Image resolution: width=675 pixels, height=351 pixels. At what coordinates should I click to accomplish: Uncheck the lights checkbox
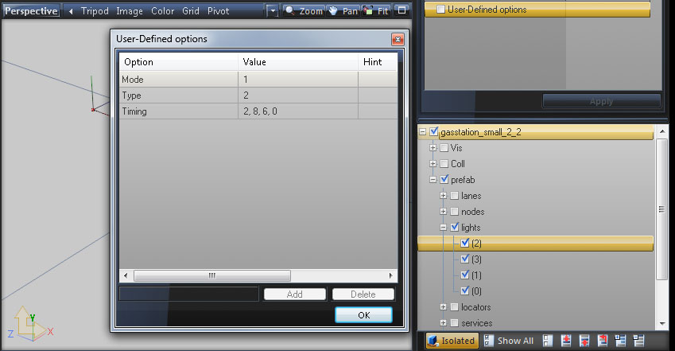pos(454,228)
